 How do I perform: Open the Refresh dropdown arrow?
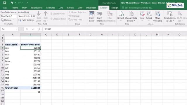click(x=121, y=21)
